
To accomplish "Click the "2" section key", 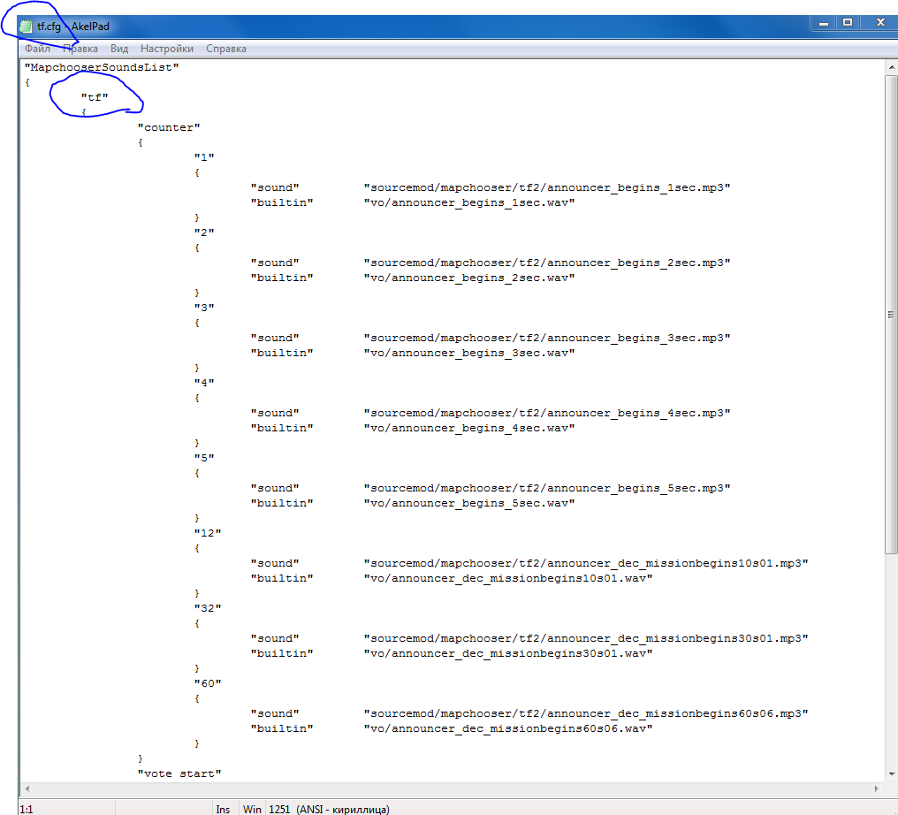I will [204, 232].
